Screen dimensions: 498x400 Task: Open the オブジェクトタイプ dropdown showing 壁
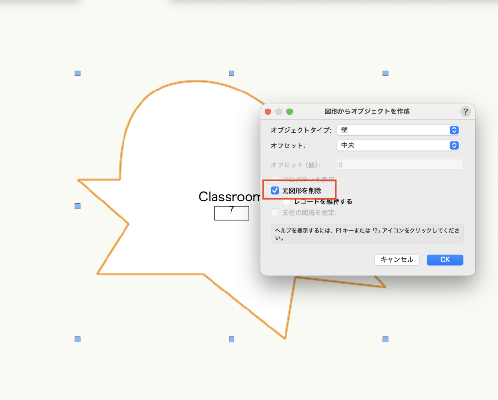coord(398,130)
